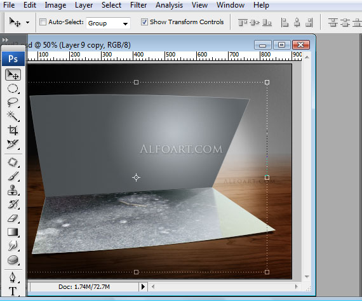This screenshot has width=362, height=301.
Task: Select the Spot Healing Brush tool
Action: pos(13,162)
